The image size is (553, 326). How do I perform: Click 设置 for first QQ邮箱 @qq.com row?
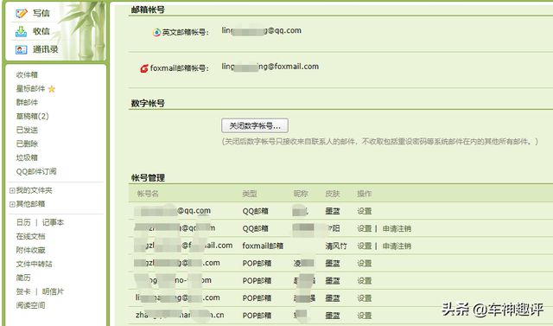(365, 211)
